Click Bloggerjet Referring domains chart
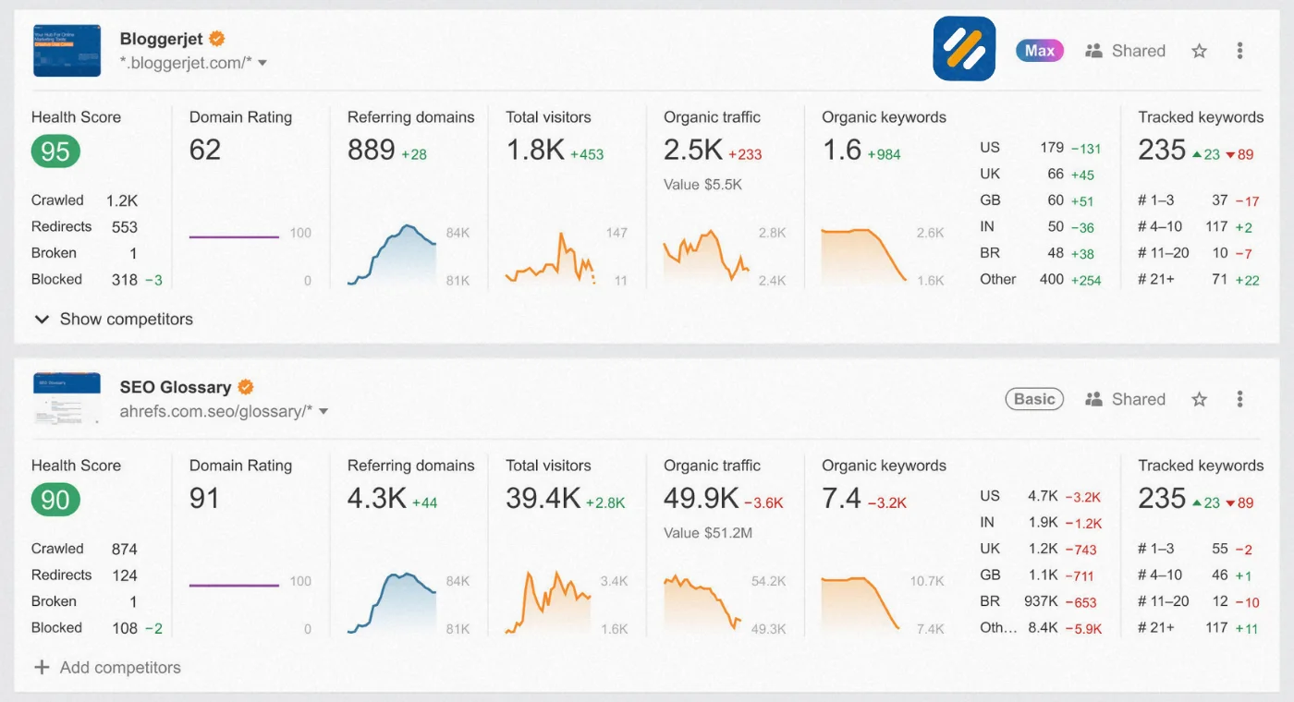 (x=392, y=254)
